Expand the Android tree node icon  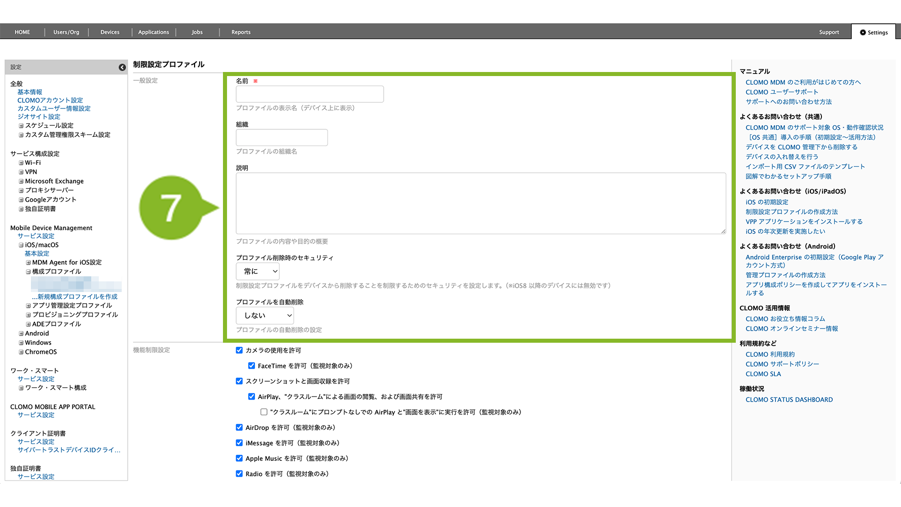point(21,334)
